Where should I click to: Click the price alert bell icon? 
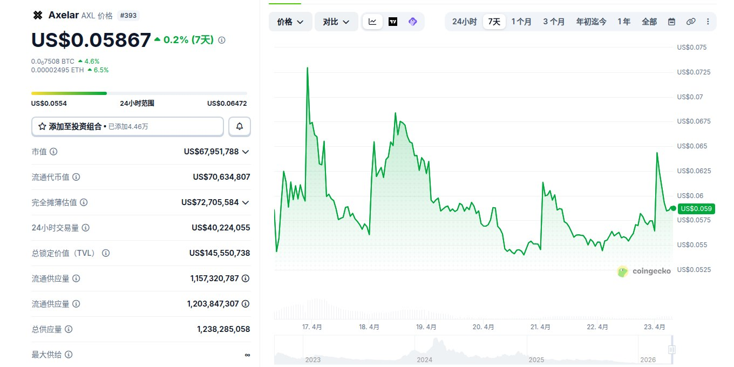[240, 126]
